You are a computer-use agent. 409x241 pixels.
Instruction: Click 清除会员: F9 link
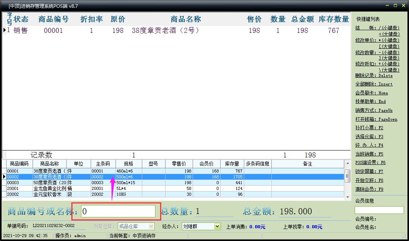point(369,189)
